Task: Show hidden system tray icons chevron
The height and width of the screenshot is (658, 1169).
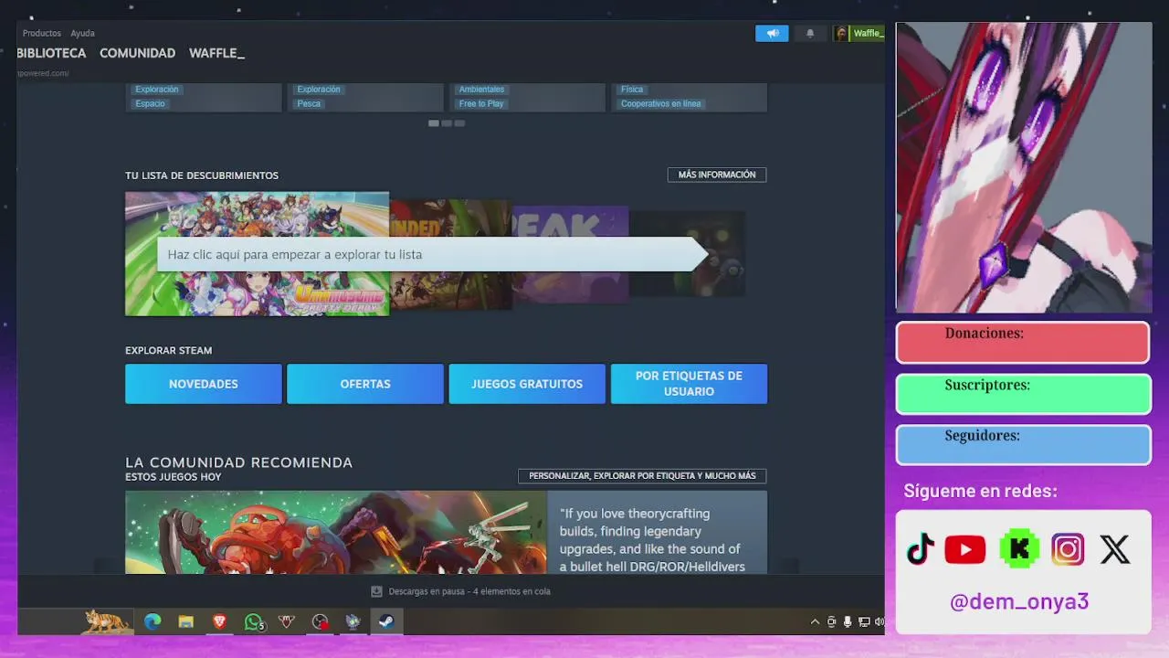Action: pos(815,622)
